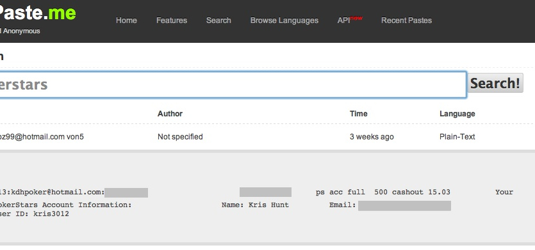Click the Paste.me logo
The width and height of the screenshot is (535, 250).
[38, 13]
